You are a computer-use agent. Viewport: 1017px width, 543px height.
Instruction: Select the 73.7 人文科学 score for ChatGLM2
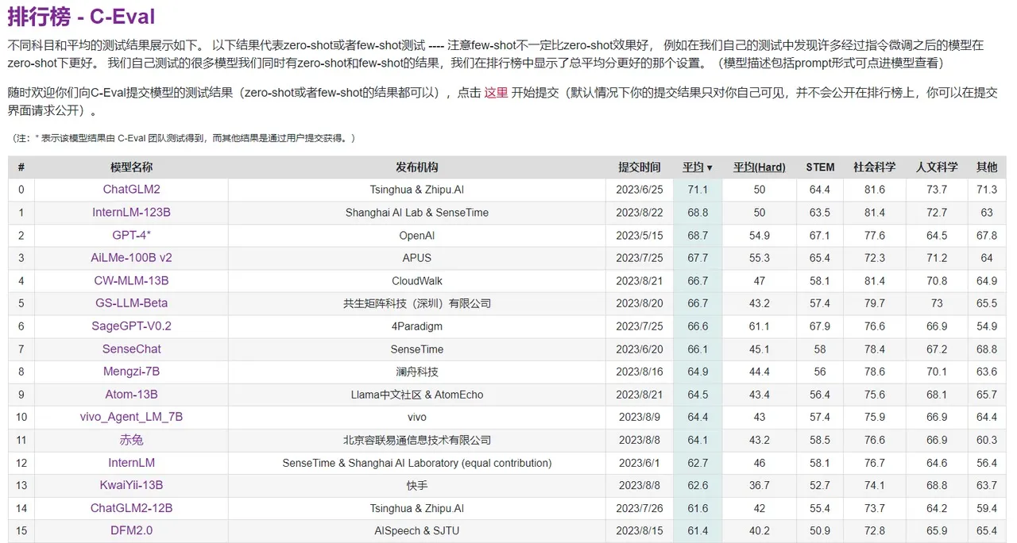(x=937, y=190)
